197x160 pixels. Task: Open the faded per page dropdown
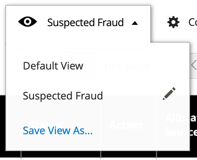pyautogui.click(x=127, y=66)
